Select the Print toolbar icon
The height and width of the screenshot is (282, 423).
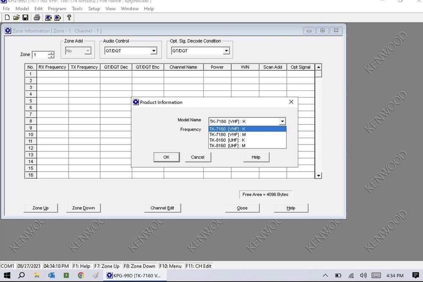click(x=36, y=17)
